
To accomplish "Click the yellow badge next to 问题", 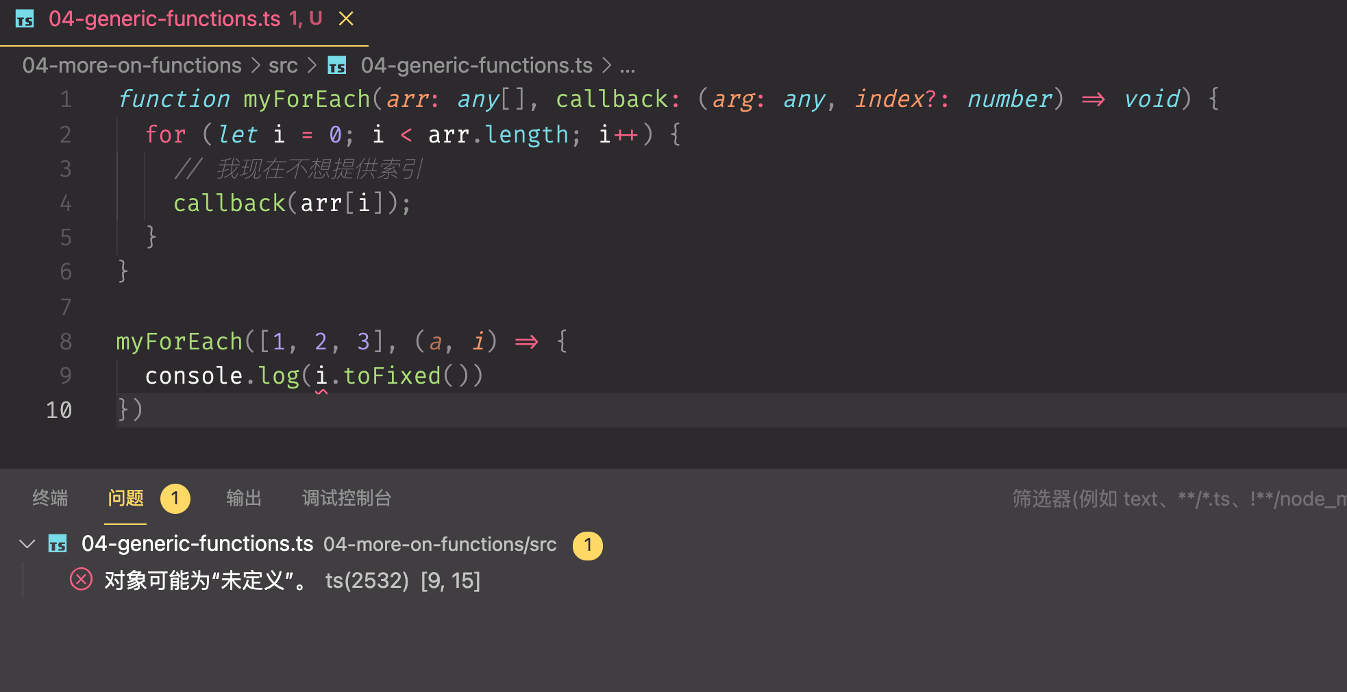I will tap(175, 499).
